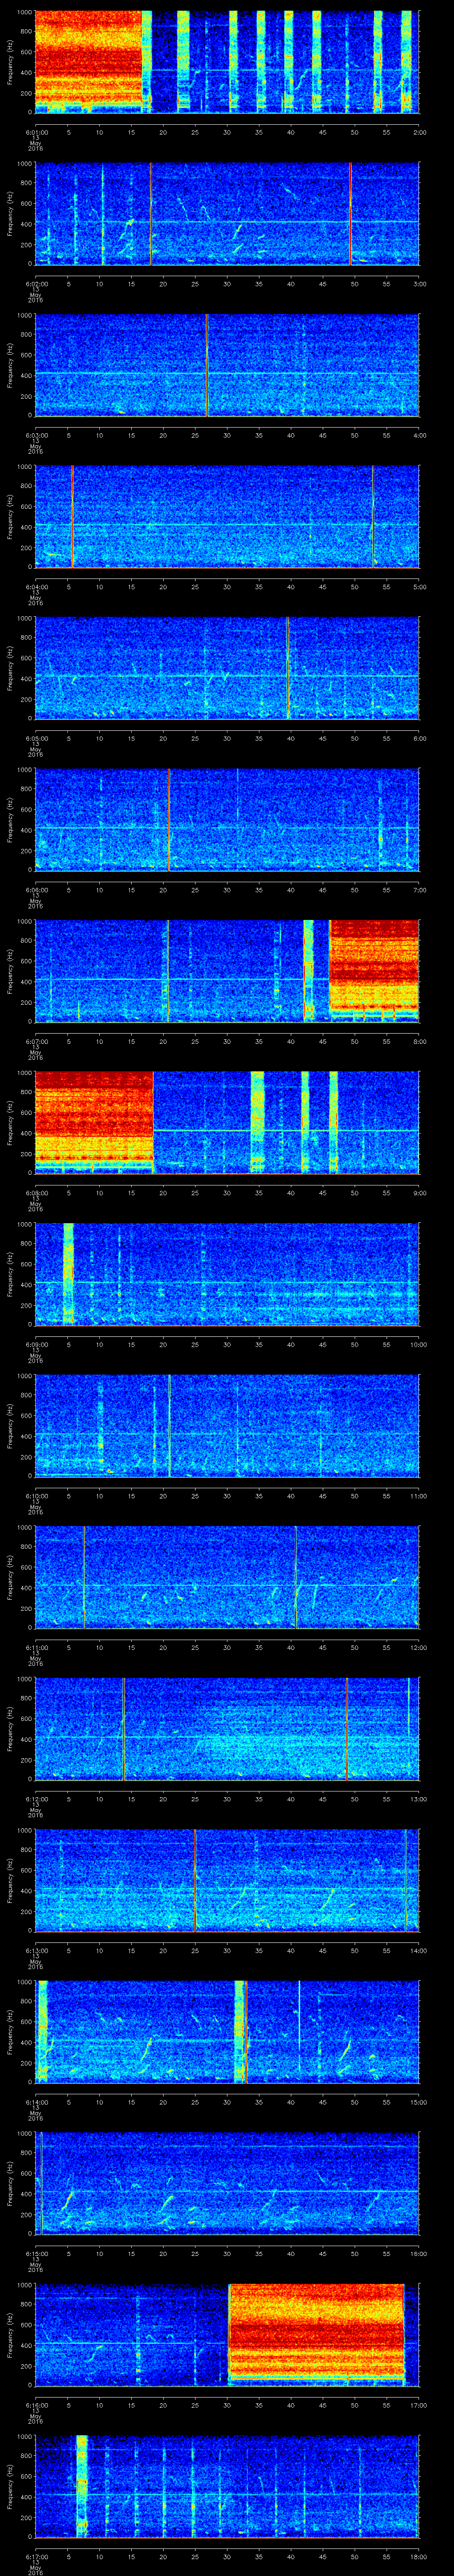This screenshot has width=454, height=2576.
Task: Select the '6:10:00' start time label
Action: tap(36, 1496)
